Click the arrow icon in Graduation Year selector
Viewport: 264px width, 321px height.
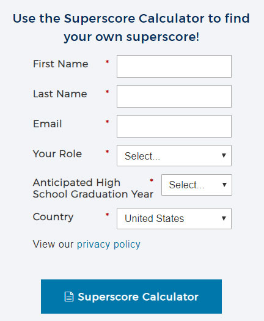coord(224,185)
